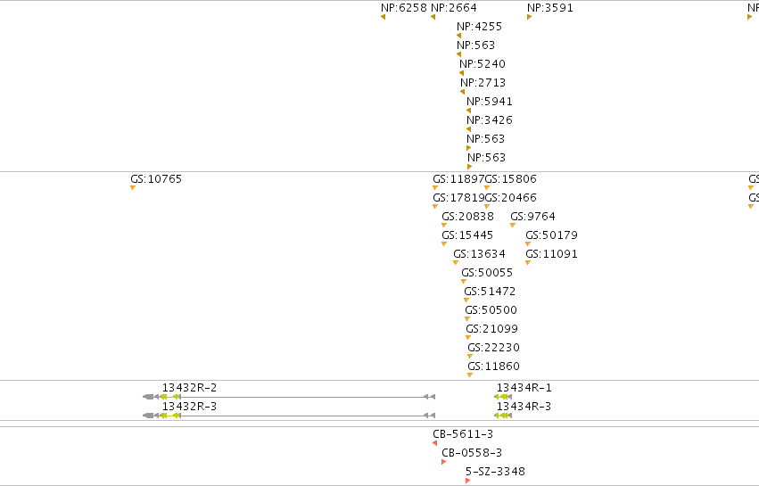Select the GS:13634 label
Image resolution: width=759 pixels, height=486 pixels.
[479, 254]
